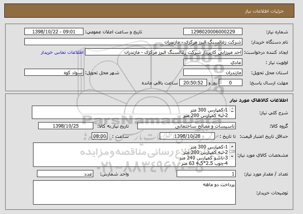Screen dimensions: 303x214
Task: Click the header title جزئیات اطلاعات نیاز
Action: pos(264,11)
